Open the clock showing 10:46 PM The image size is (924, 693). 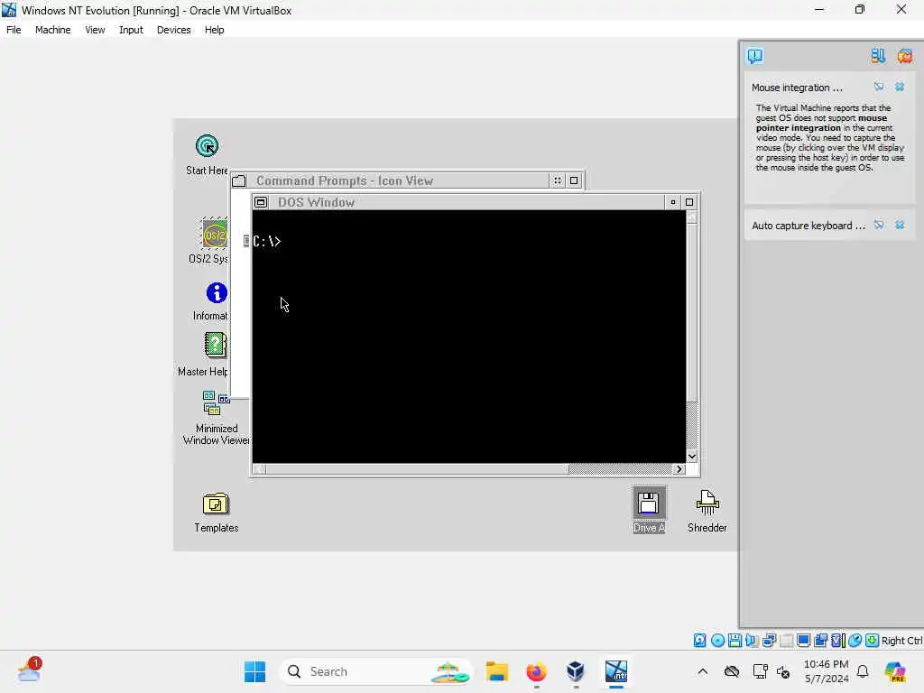click(x=827, y=671)
